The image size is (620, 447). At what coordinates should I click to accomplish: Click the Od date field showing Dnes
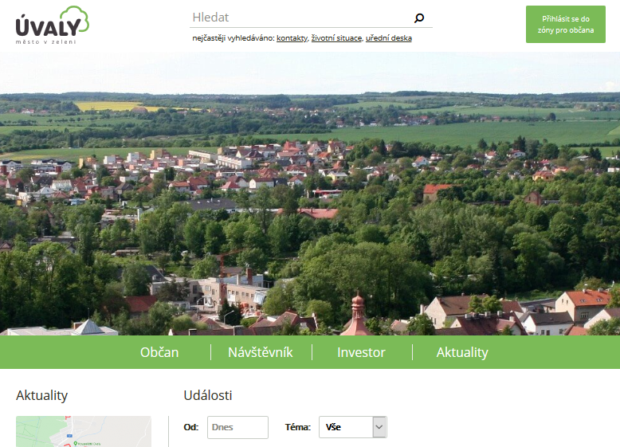(x=237, y=427)
